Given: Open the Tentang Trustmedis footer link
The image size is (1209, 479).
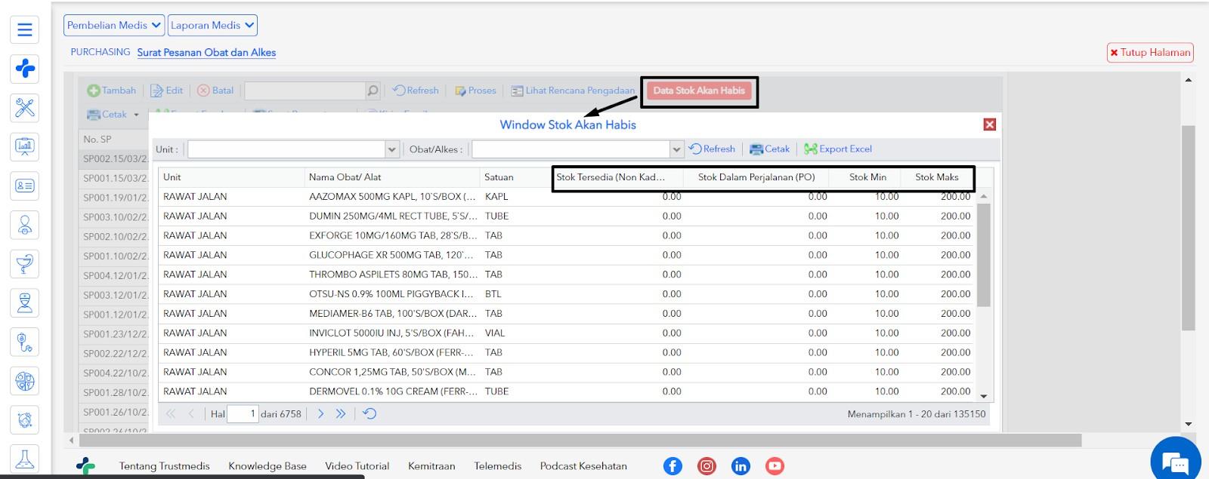Looking at the screenshot, I should click(x=164, y=466).
